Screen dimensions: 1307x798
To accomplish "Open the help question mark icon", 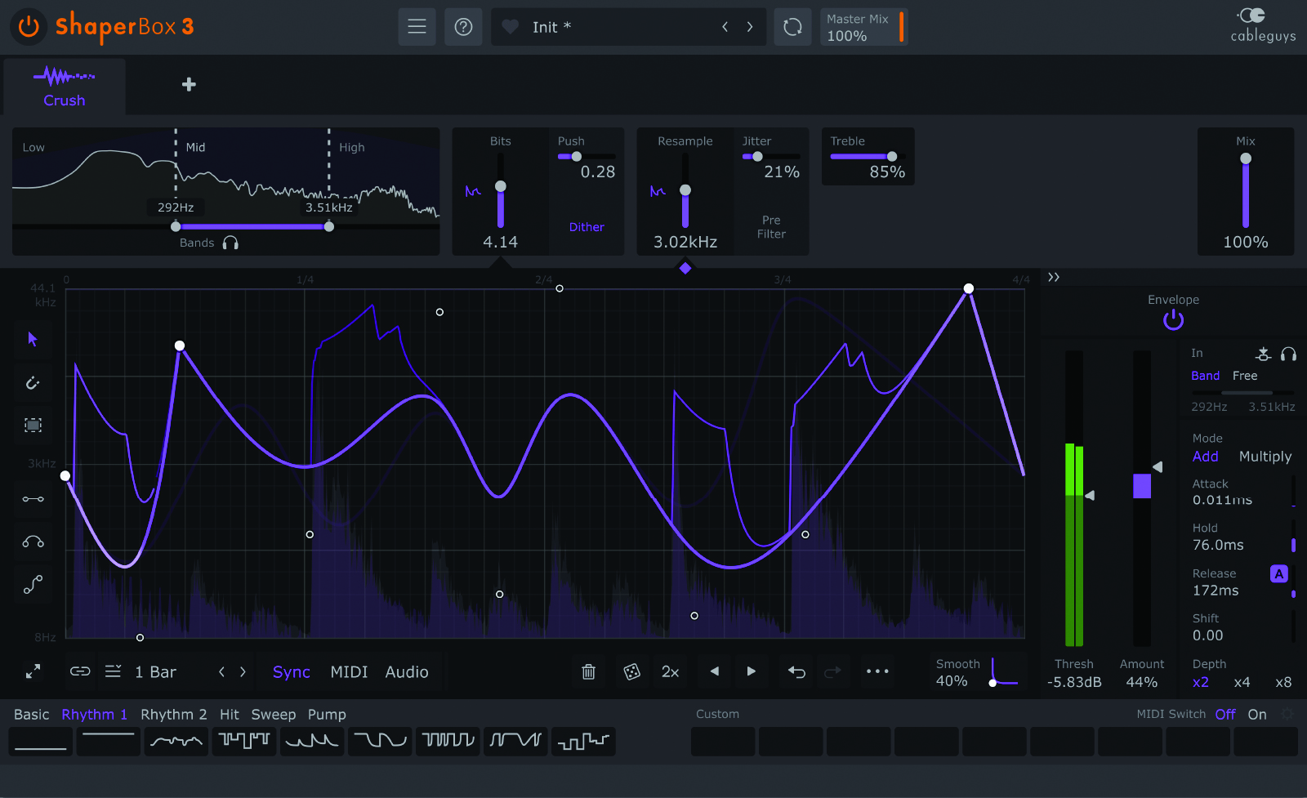I will [x=463, y=27].
